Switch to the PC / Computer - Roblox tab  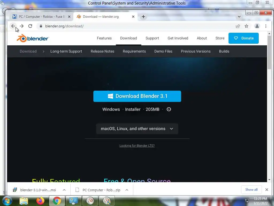click(41, 17)
